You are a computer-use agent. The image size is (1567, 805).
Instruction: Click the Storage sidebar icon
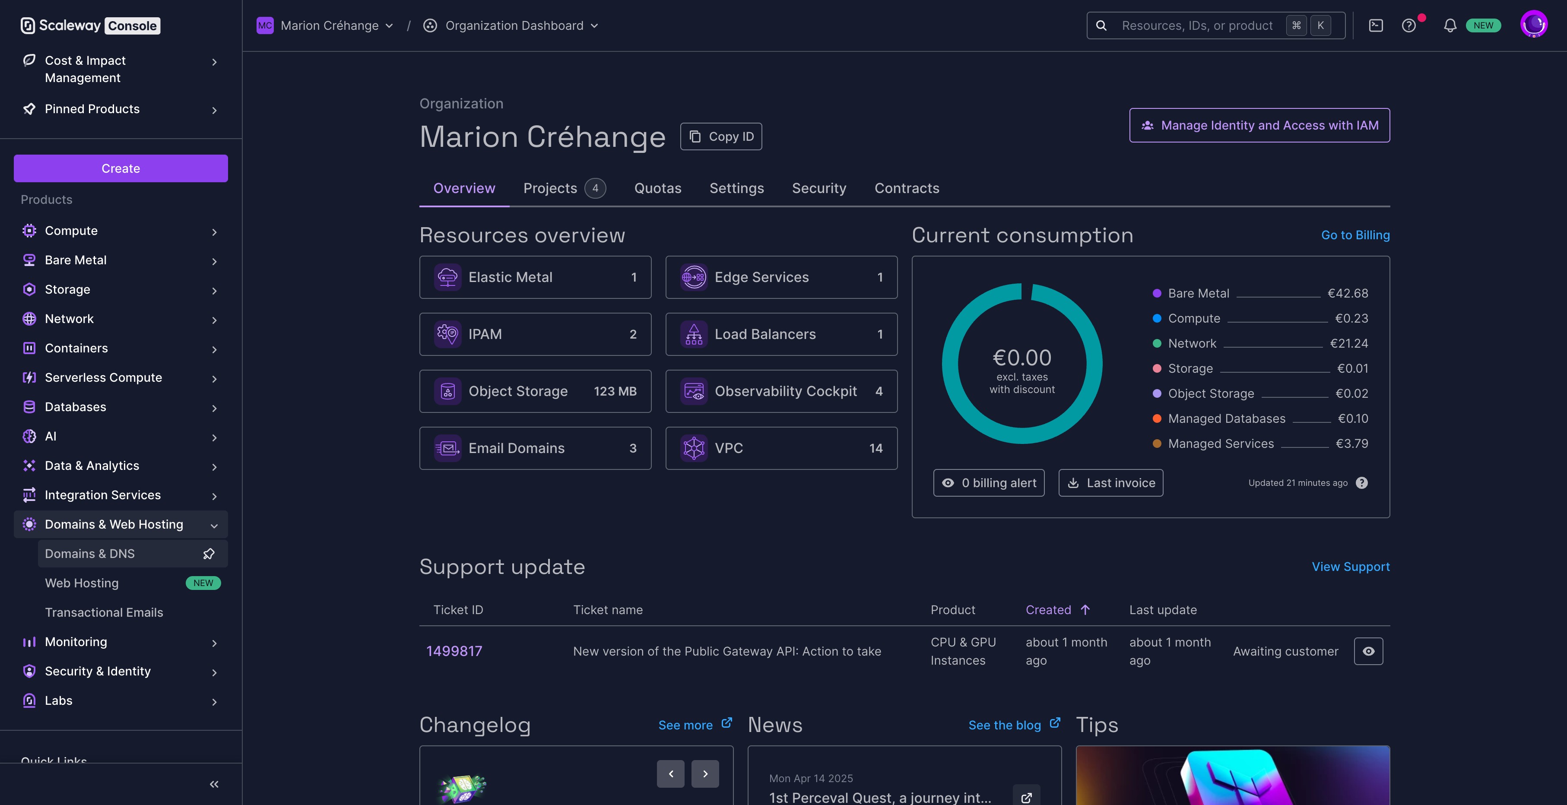29,289
